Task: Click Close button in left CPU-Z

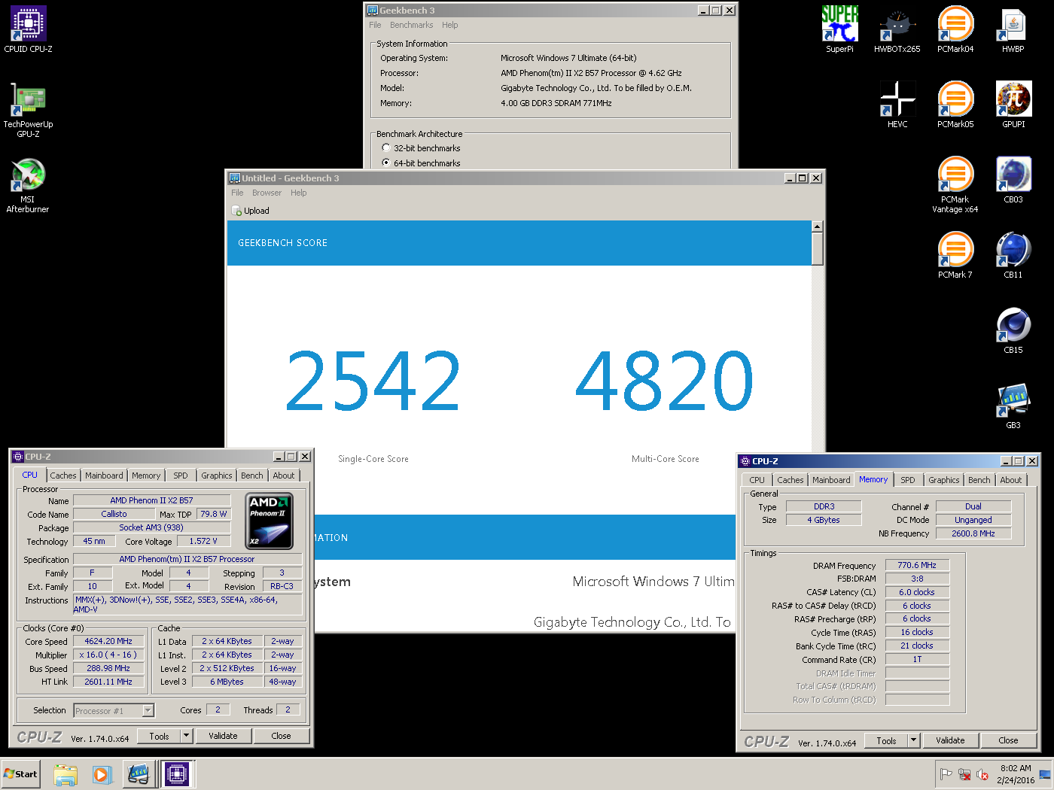Action: [281, 736]
